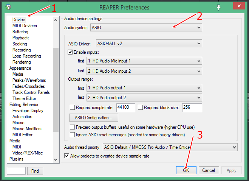Click the preferences search text field
The image size is (249, 181).
[16, 171]
